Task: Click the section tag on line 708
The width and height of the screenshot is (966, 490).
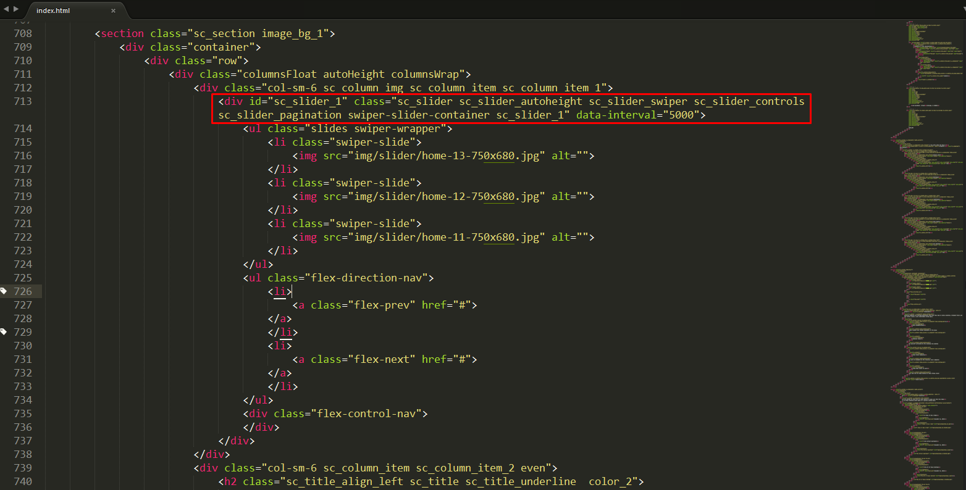Action: tap(122, 33)
